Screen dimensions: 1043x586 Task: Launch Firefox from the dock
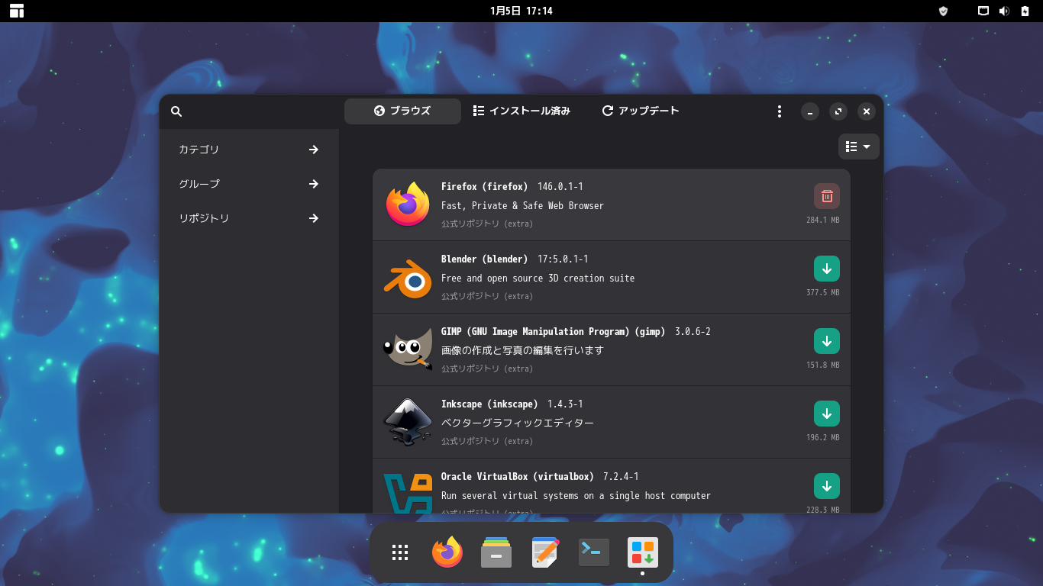pyautogui.click(x=447, y=552)
